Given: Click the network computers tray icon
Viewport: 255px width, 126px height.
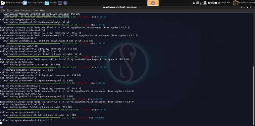Looking at the screenshot, I should click(x=197, y=3).
